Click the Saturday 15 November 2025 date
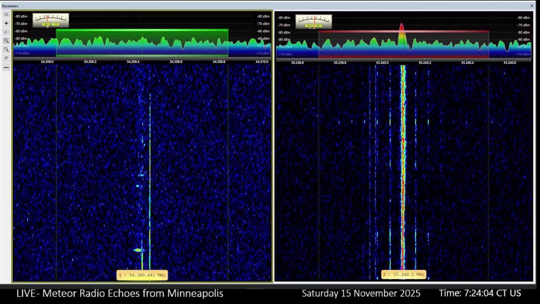Screen dimensions: 540x304 click(x=361, y=293)
